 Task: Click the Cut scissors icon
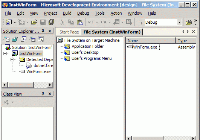point(62,22)
